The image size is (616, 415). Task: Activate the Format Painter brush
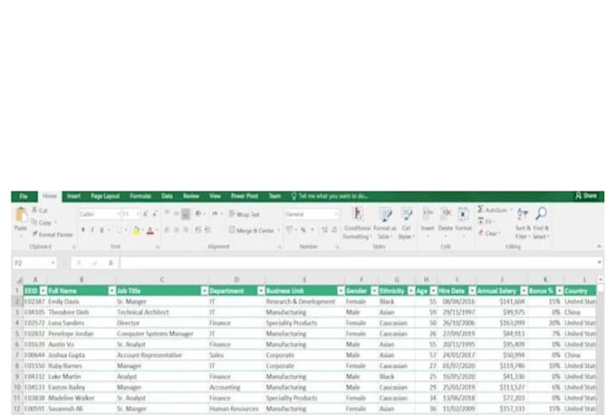point(53,234)
